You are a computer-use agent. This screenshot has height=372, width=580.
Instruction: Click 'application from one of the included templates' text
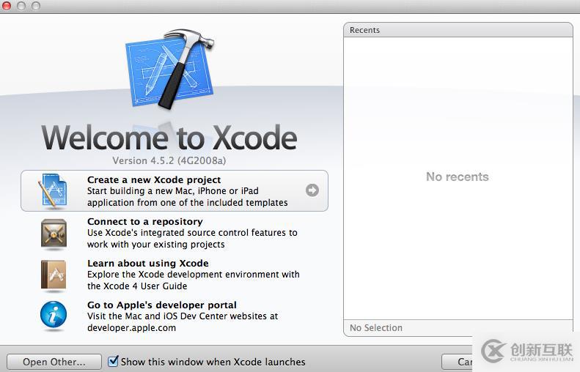click(x=188, y=203)
